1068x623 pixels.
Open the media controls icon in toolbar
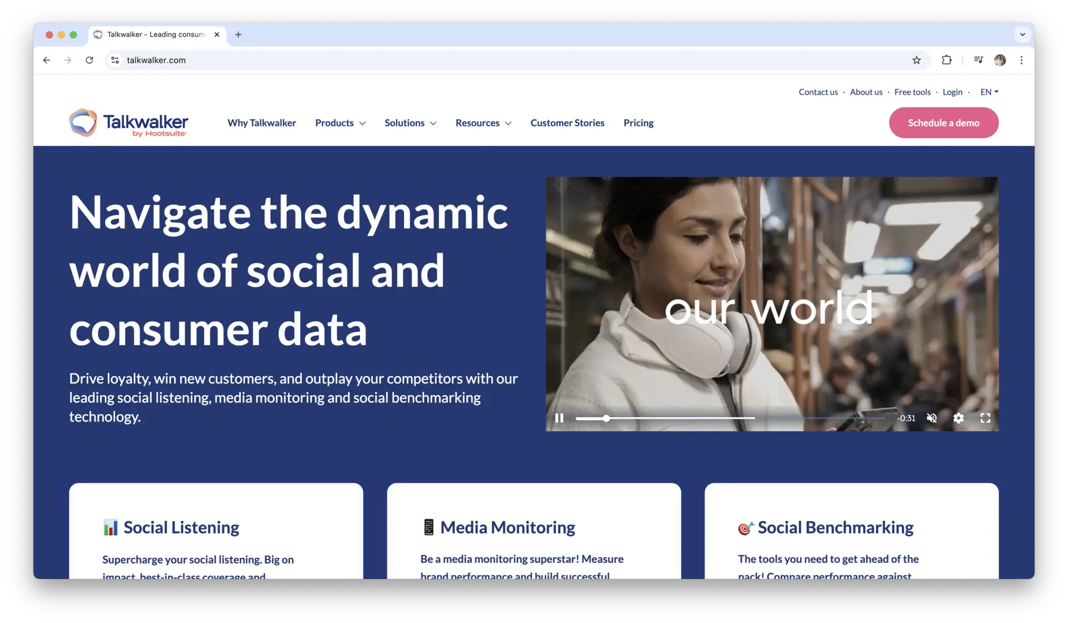pos(978,60)
